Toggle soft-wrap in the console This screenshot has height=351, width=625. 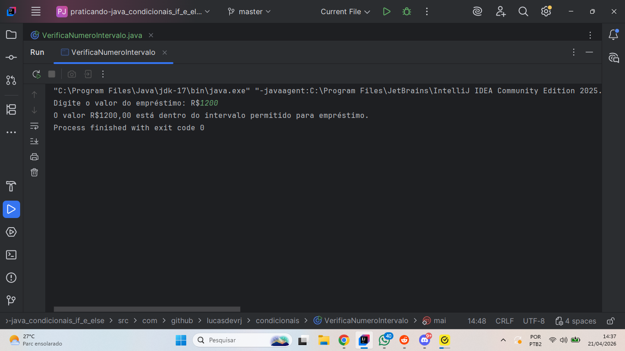click(x=34, y=126)
